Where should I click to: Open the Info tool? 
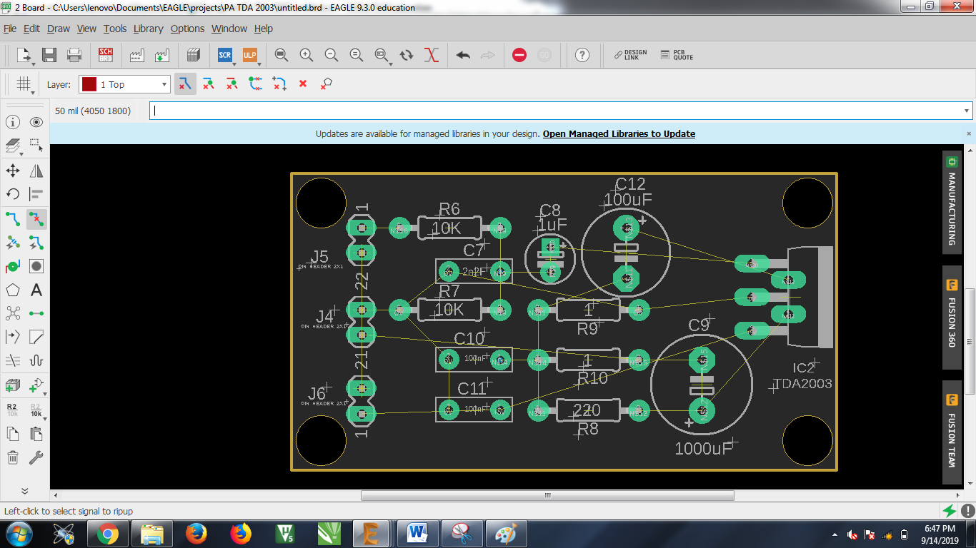coord(11,122)
